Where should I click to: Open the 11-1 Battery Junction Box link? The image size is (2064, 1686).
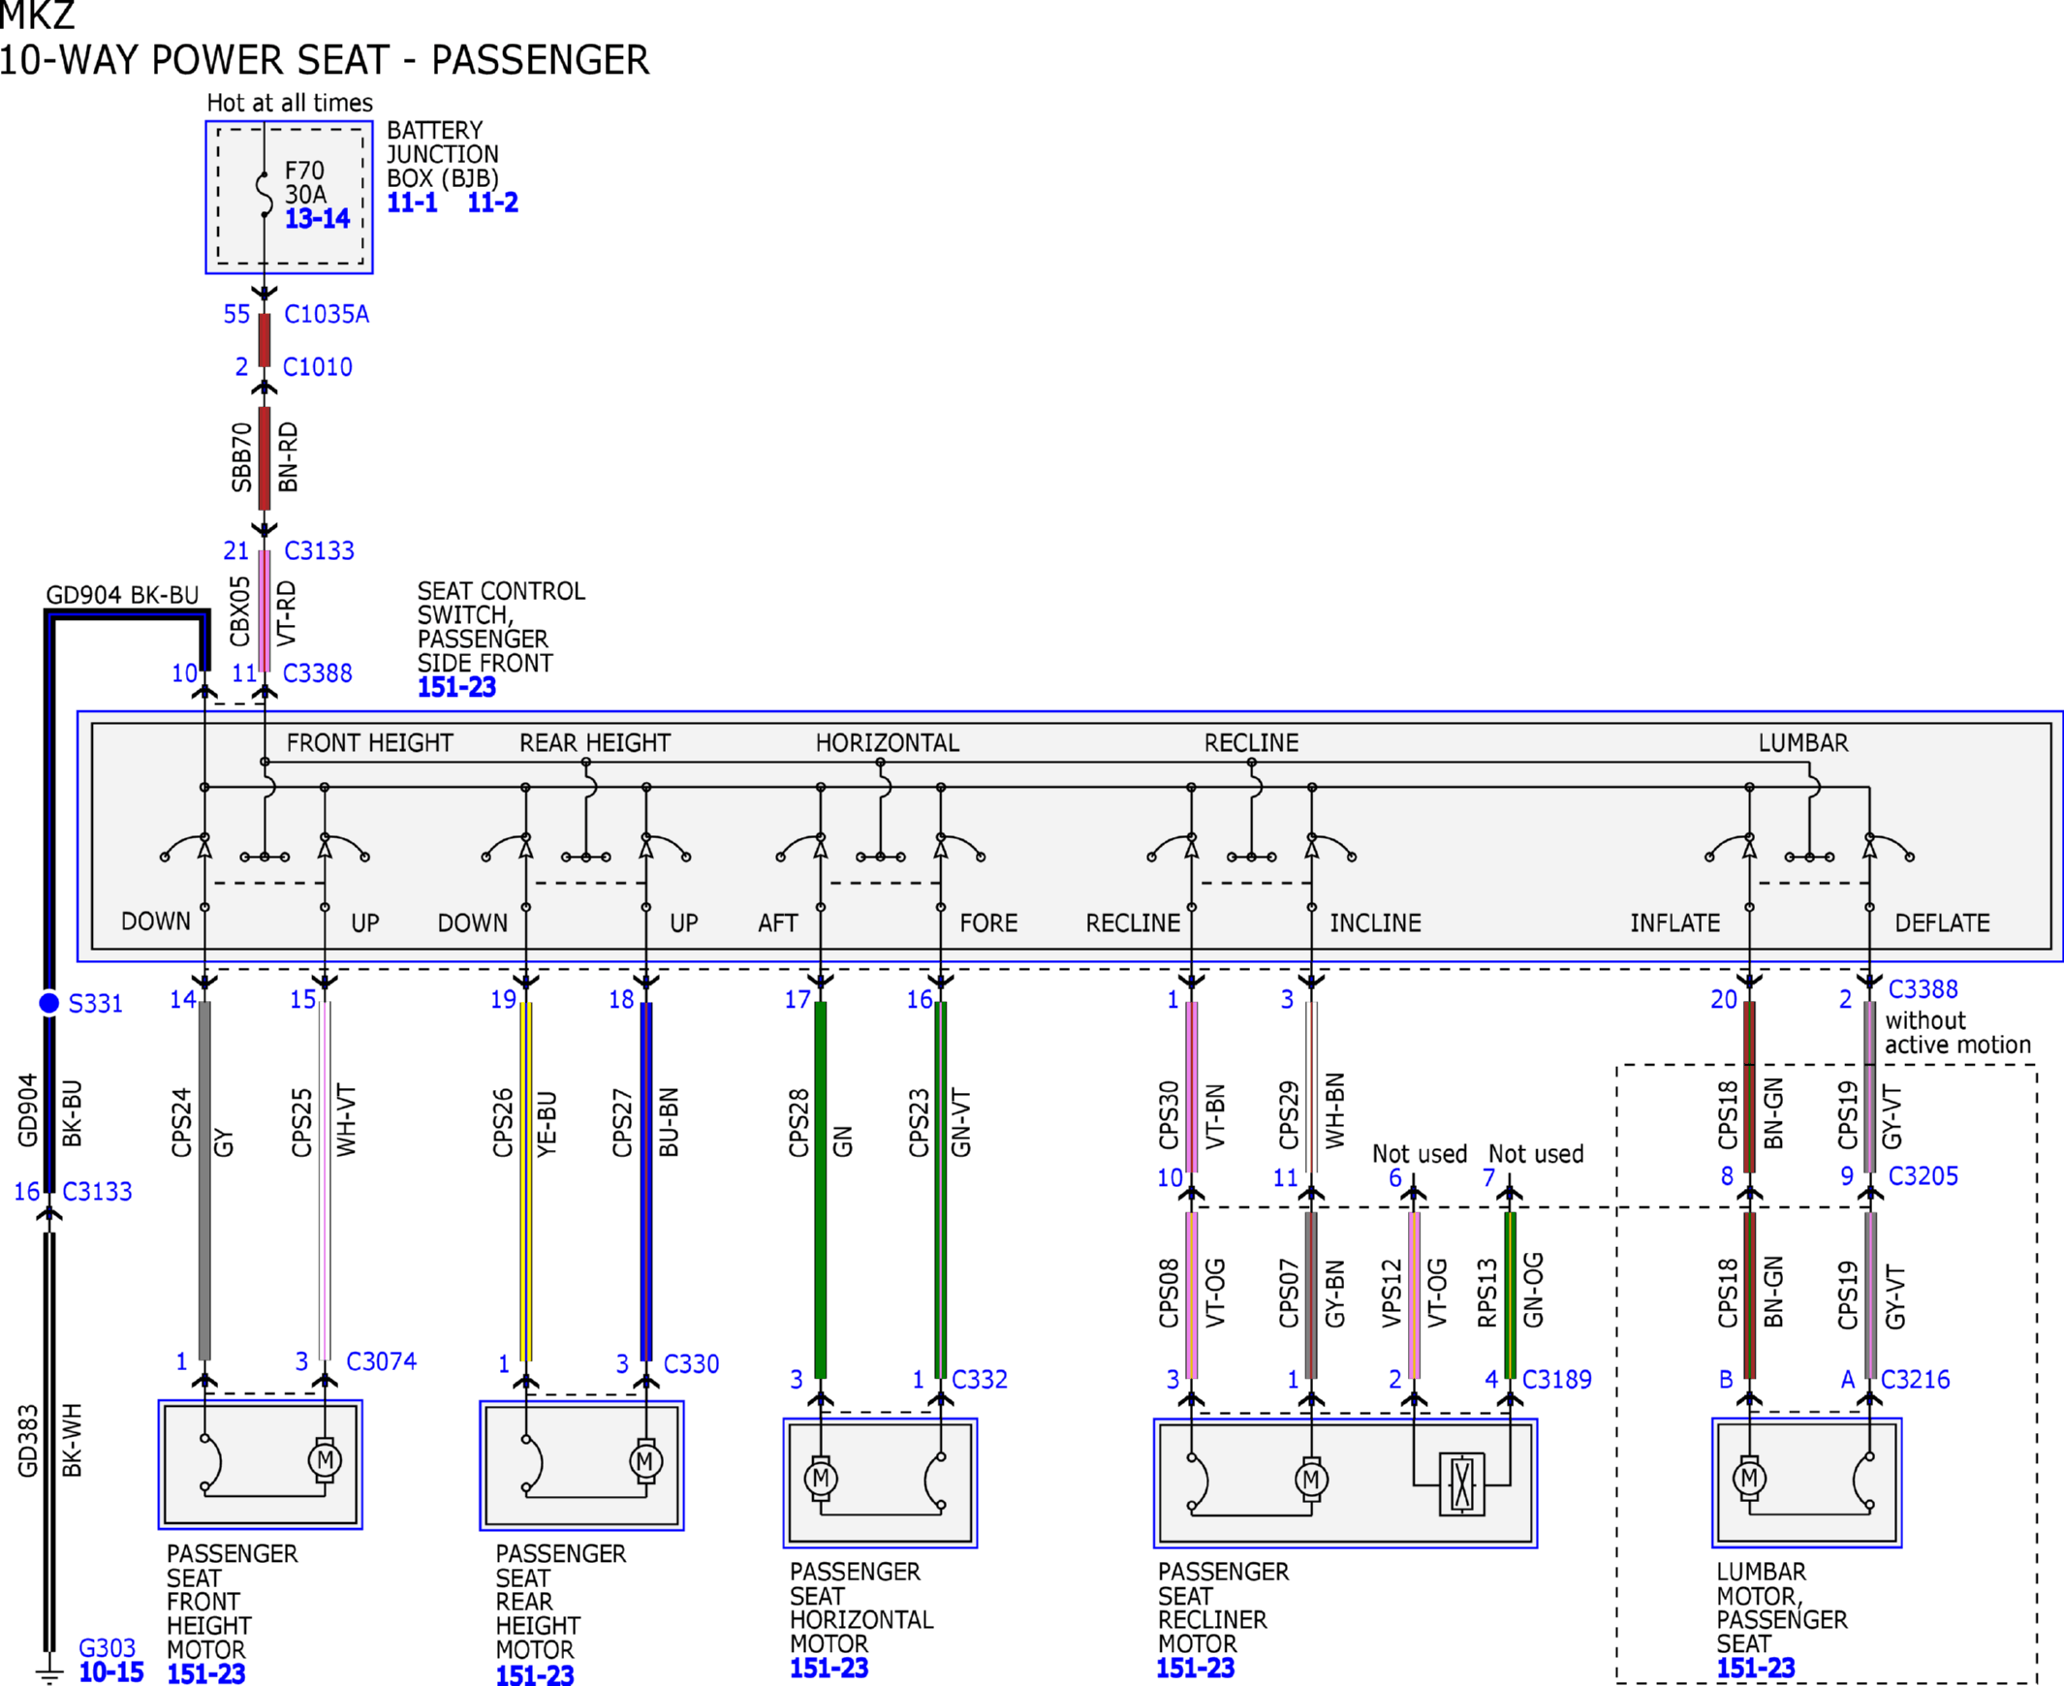(x=412, y=202)
